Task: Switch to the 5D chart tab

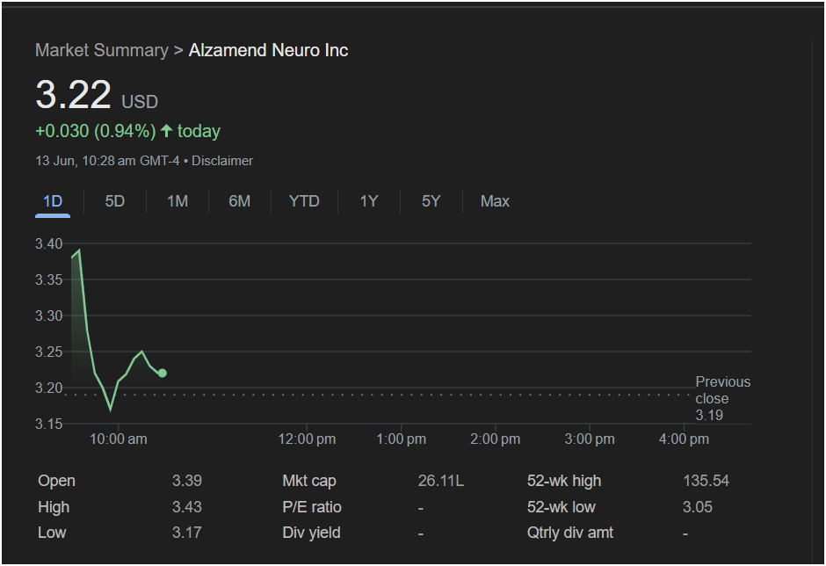Action: pos(115,201)
